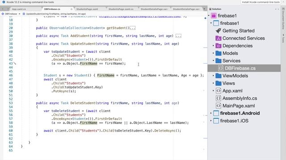Screen dimensions: 286x160
Task: Click the DeleteAsync call on line 60
Action: click(165, 131)
